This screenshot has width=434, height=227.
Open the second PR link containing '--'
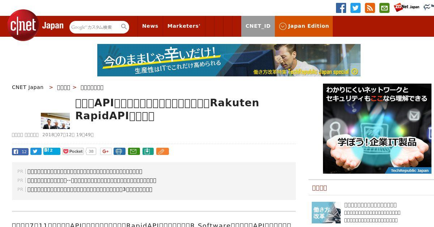tap(92, 181)
